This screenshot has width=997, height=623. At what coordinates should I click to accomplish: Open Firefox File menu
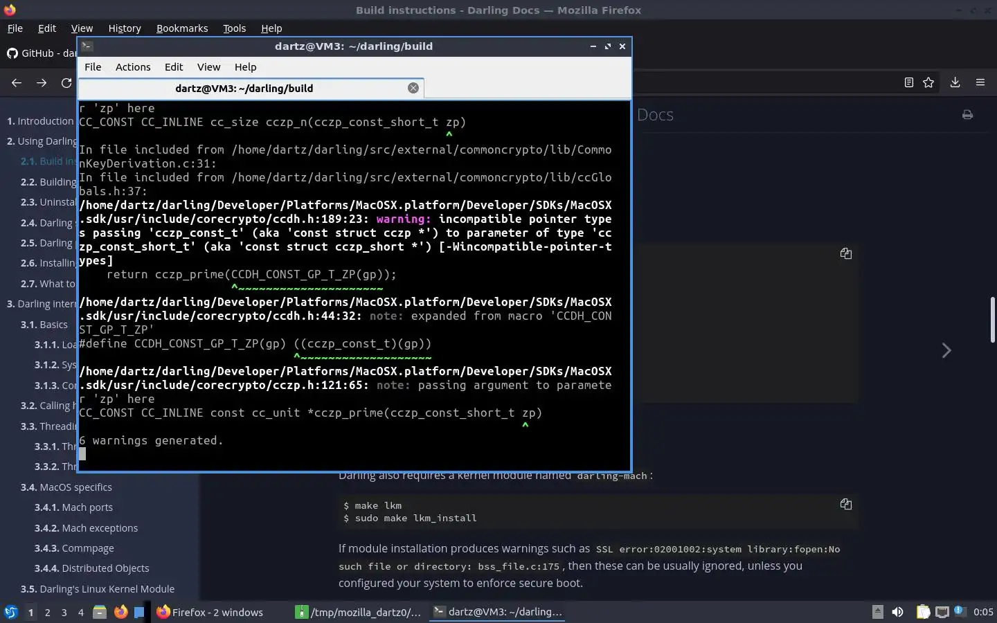[x=15, y=28]
